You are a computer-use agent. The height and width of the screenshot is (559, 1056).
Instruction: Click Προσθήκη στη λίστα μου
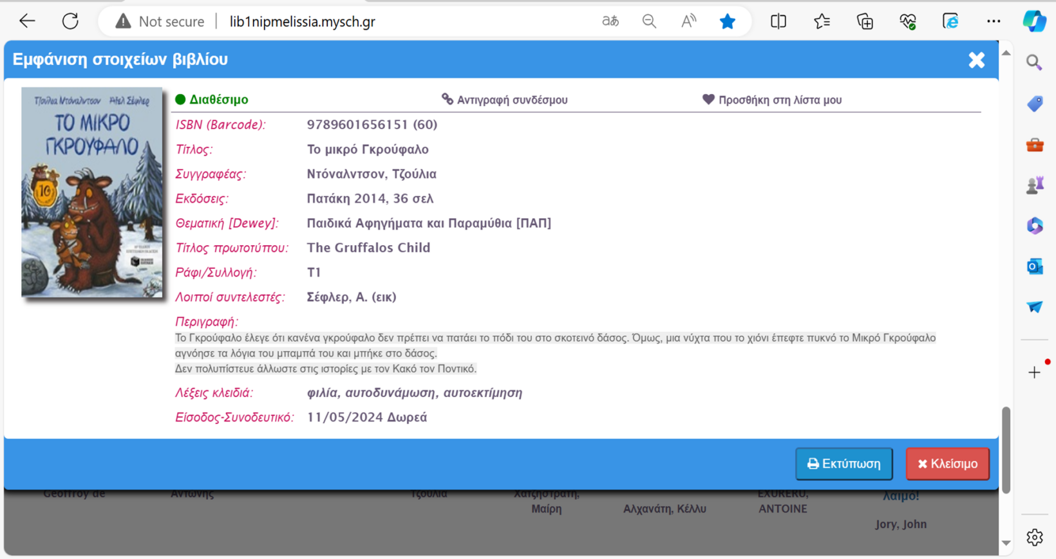[x=772, y=100]
